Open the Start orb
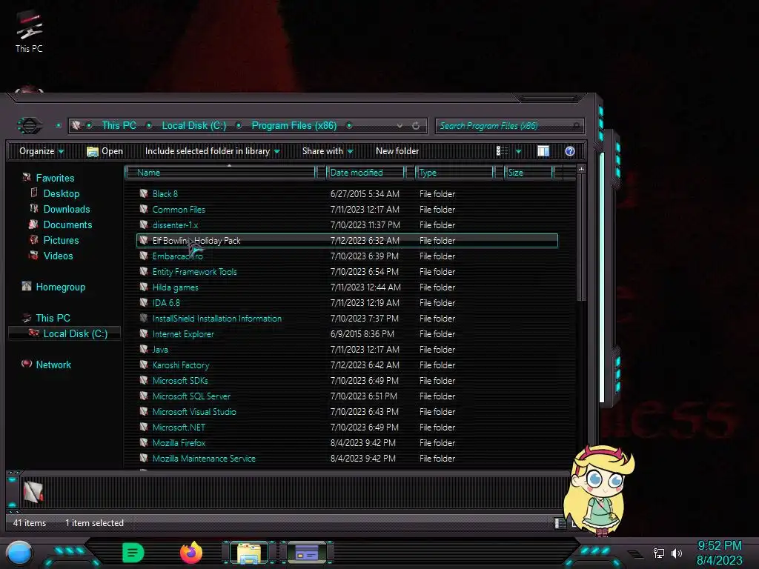This screenshot has width=759, height=569. [19, 553]
